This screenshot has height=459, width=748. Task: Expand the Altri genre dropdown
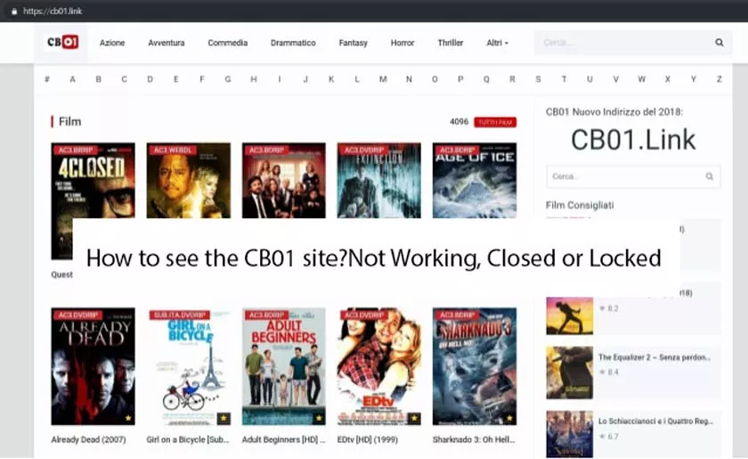497,43
